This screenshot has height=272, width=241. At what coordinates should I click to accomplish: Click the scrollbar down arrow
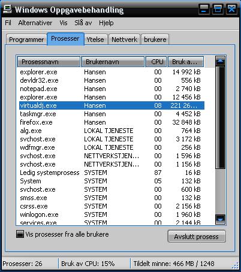[x=220, y=219]
